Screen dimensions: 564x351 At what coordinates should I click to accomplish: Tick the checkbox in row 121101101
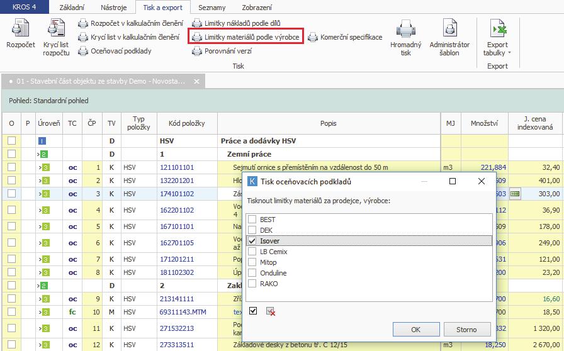(x=11, y=167)
